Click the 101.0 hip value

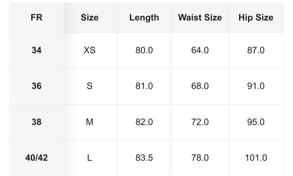(256, 158)
